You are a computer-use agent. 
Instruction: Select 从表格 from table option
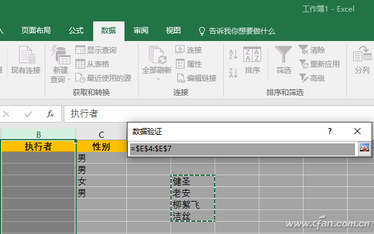tap(93, 64)
